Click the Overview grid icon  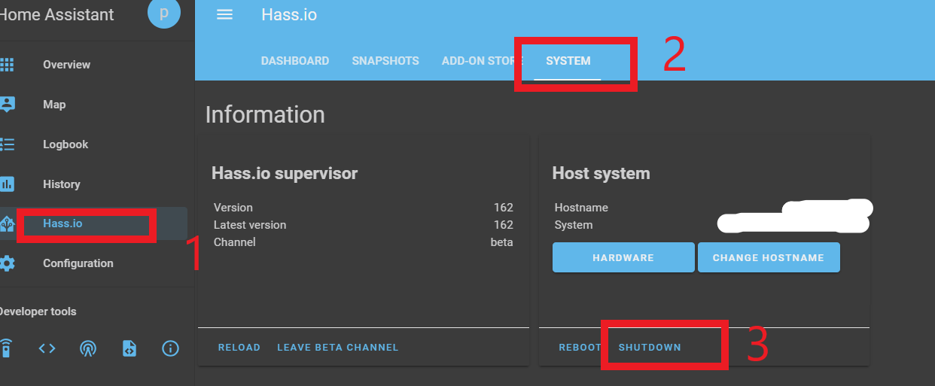pyautogui.click(x=7, y=65)
